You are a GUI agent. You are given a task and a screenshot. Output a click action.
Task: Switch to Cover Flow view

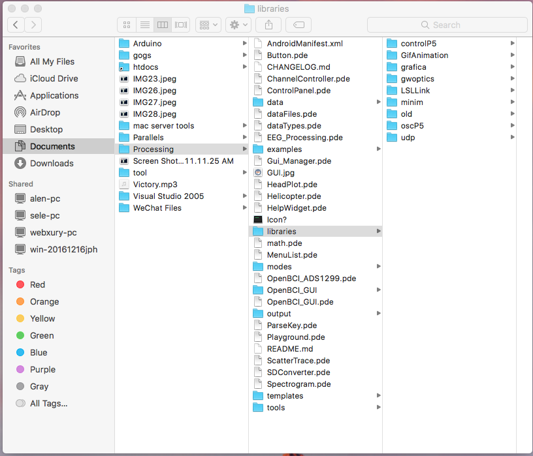coord(180,25)
